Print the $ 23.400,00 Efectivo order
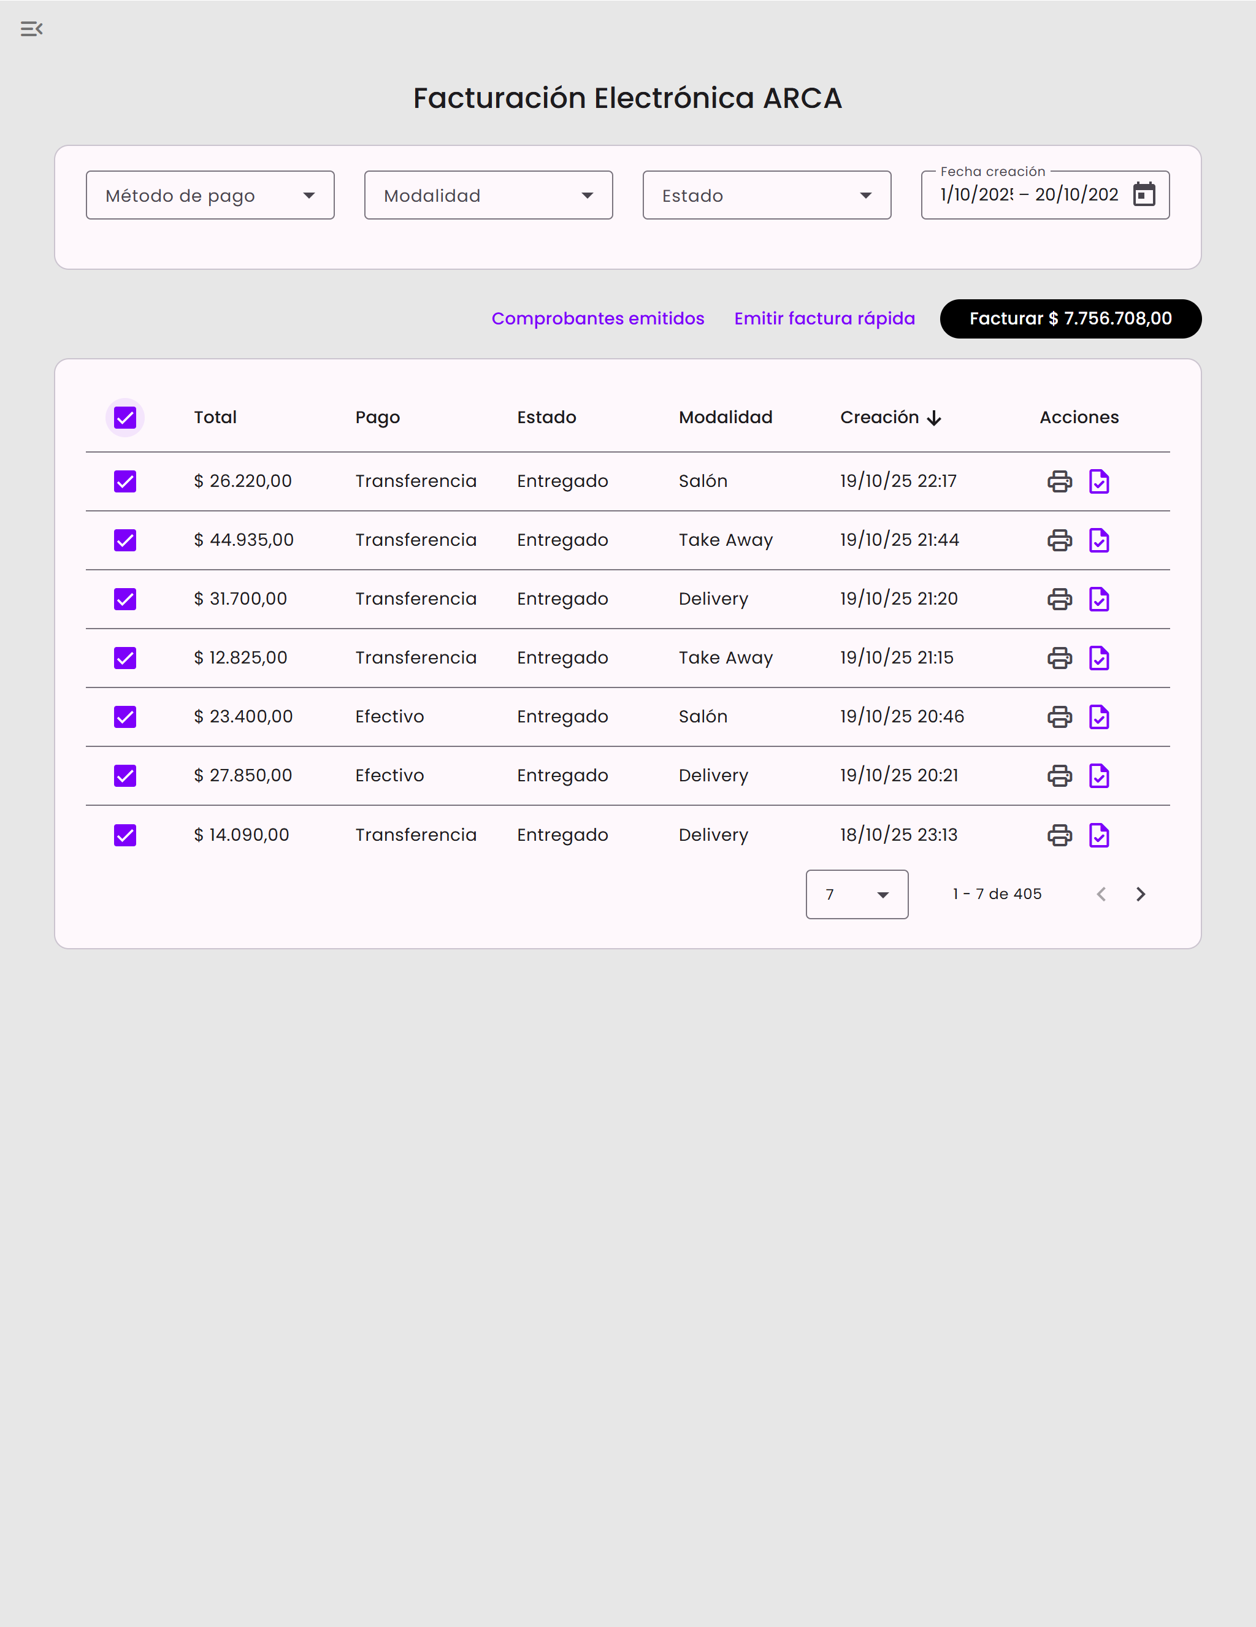 [x=1059, y=717]
